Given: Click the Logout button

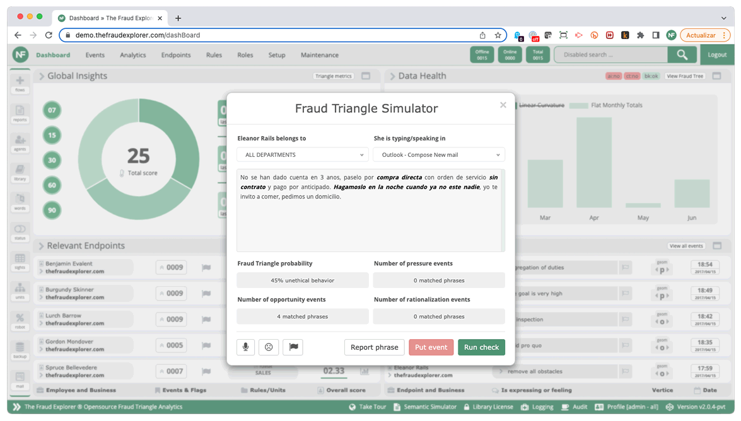Looking at the screenshot, I should (717, 55).
